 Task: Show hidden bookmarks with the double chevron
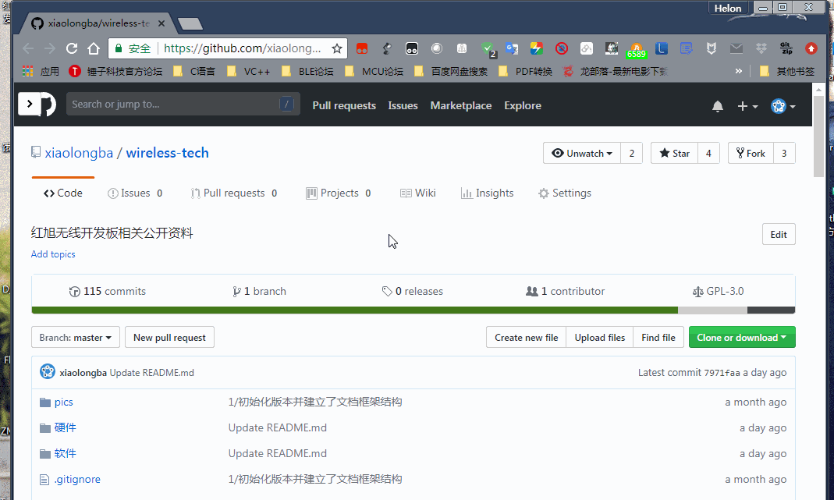(738, 71)
